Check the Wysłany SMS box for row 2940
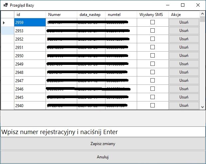Screen dimensions: 206x164 (152, 105)
